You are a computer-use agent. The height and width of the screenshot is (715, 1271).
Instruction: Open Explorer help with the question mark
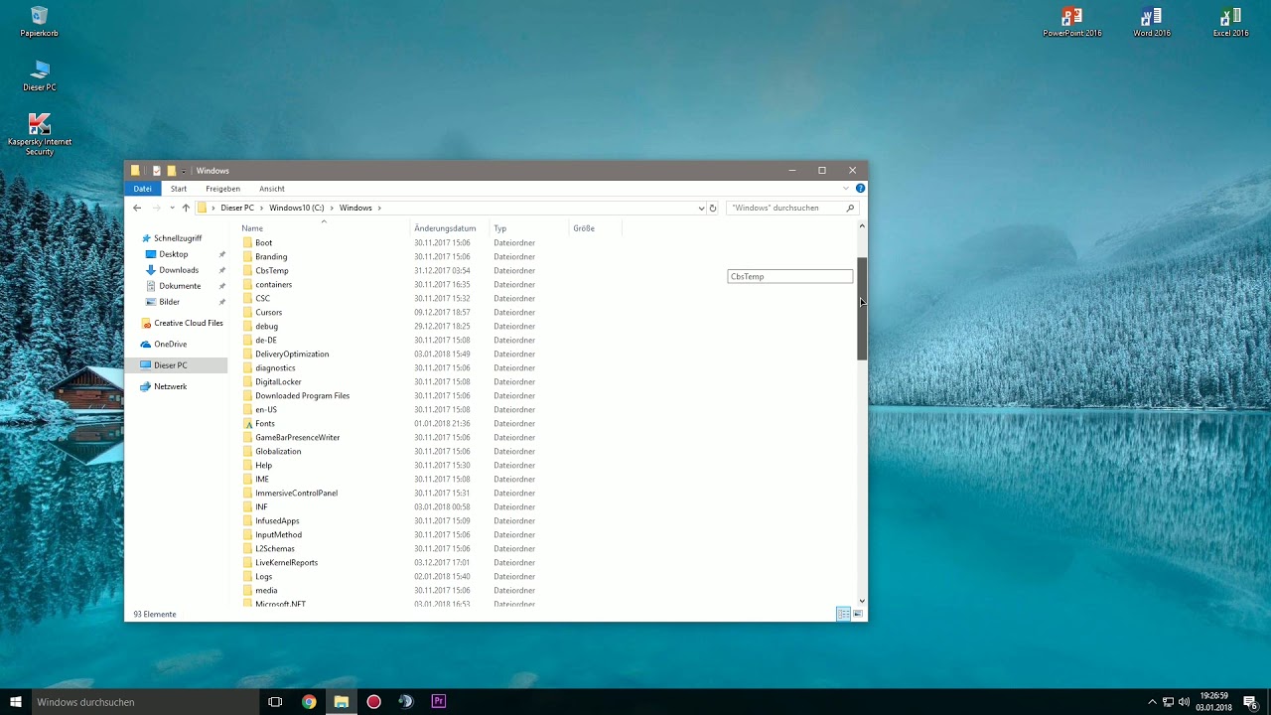[x=860, y=189]
